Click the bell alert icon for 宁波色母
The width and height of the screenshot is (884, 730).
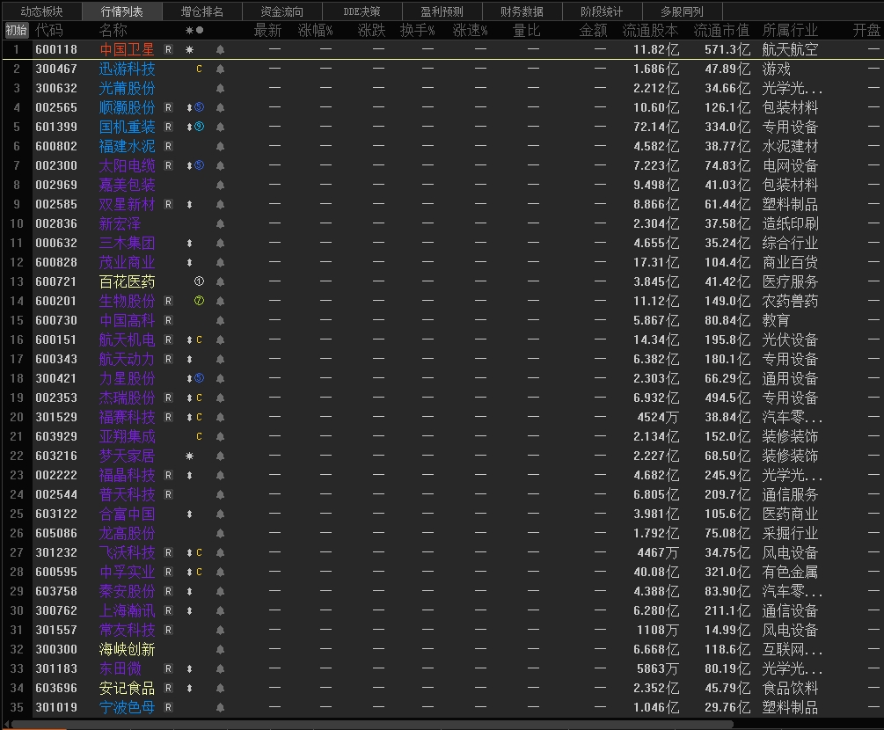[x=221, y=707]
